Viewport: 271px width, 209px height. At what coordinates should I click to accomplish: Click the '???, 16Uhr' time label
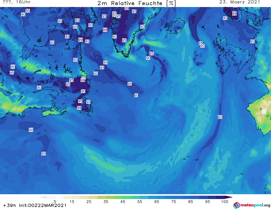pyautogui.click(x=17, y=2)
